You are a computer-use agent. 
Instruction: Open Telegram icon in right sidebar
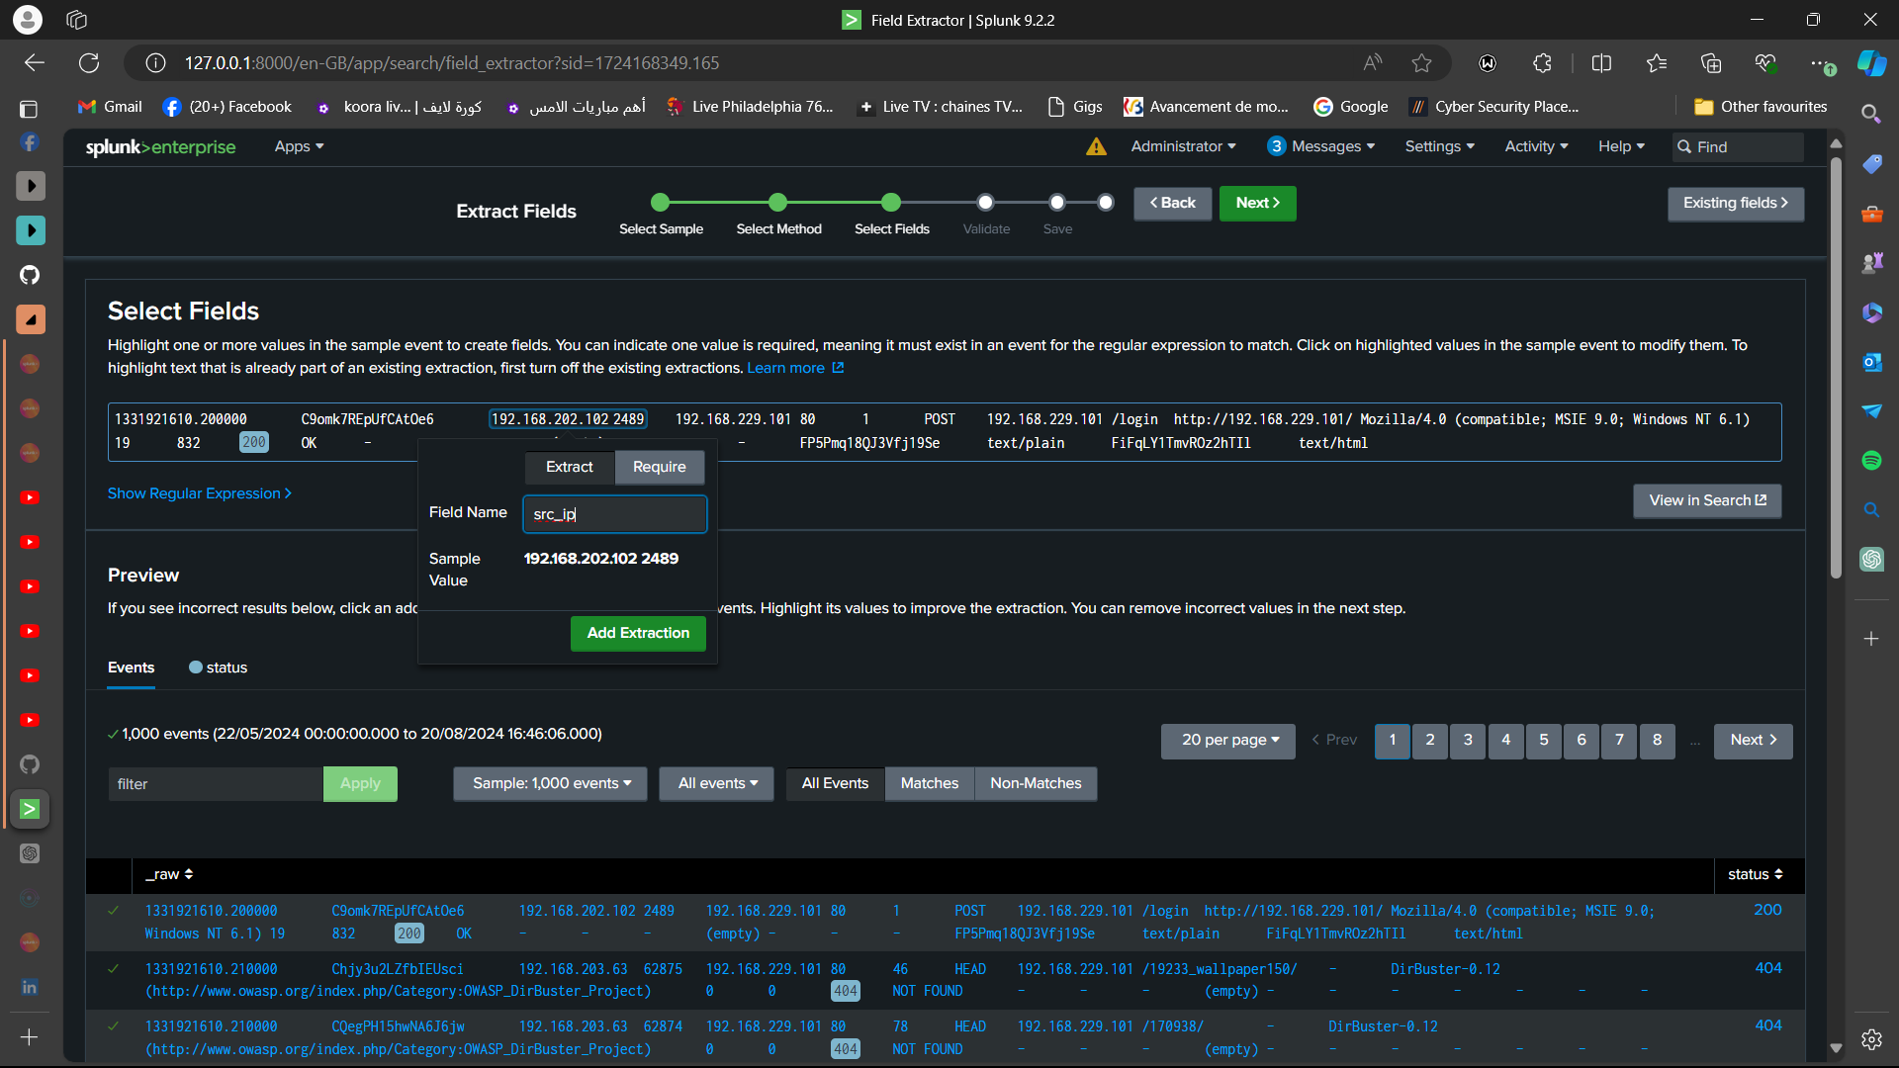click(1871, 411)
